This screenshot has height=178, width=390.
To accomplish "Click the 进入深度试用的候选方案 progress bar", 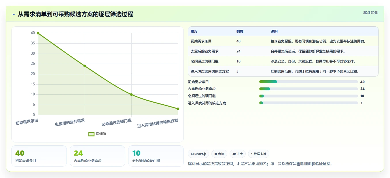I will tap(308, 103).
